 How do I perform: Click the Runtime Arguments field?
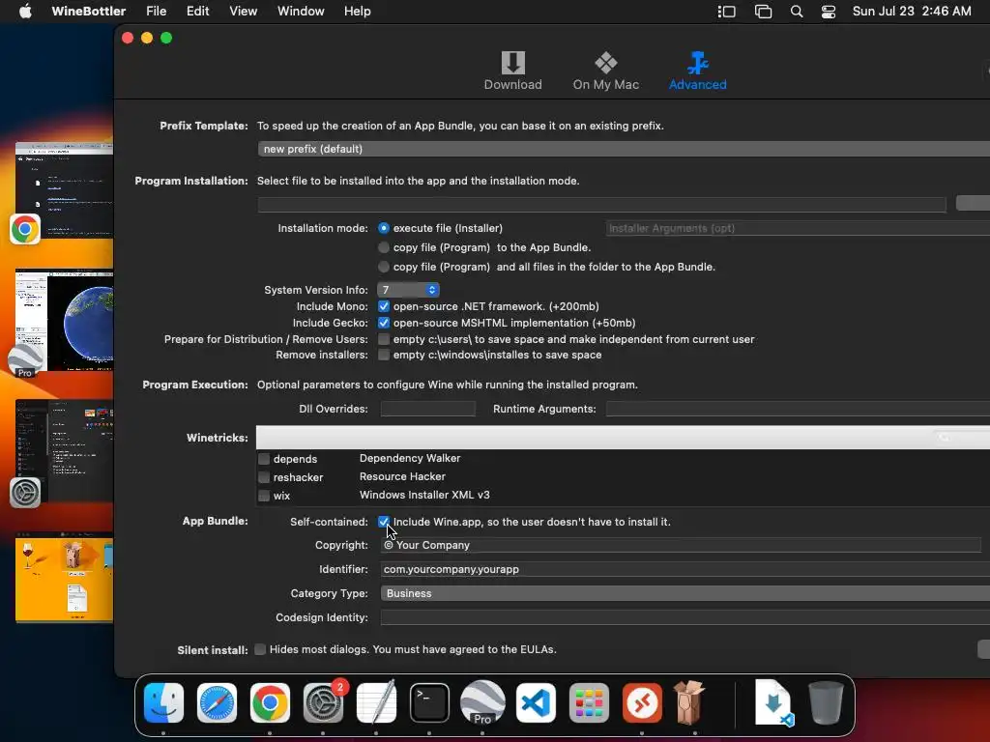798,409
